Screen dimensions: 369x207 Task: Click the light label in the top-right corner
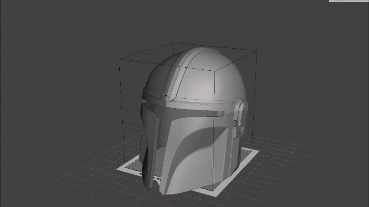(349, 1)
